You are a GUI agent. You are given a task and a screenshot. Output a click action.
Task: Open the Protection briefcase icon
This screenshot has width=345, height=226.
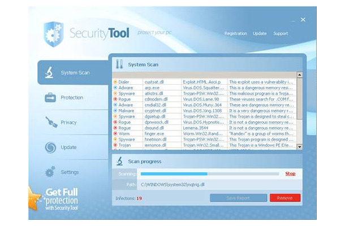pos(50,97)
